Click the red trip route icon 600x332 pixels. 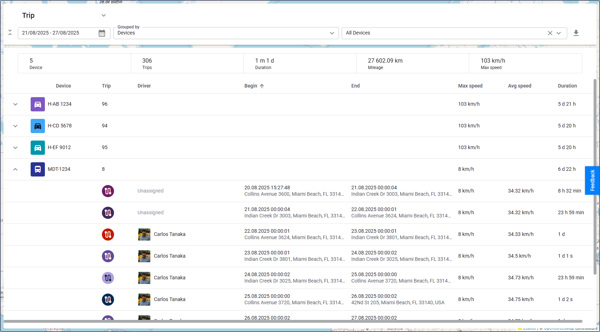[x=108, y=234]
